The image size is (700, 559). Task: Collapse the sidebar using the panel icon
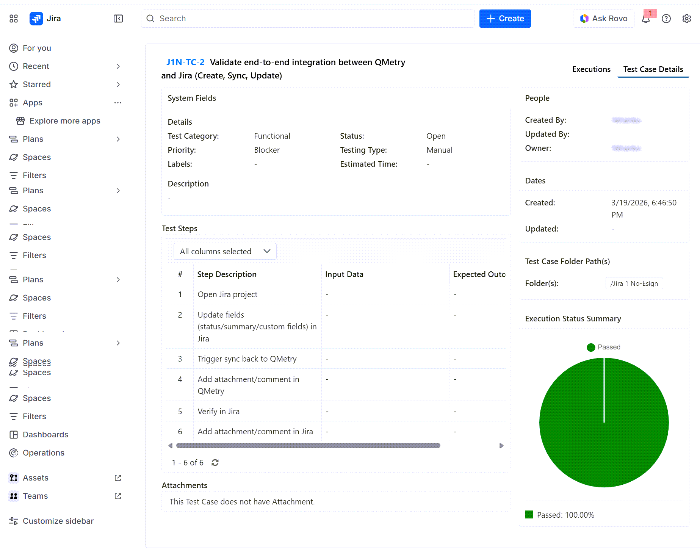coord(118,19)
